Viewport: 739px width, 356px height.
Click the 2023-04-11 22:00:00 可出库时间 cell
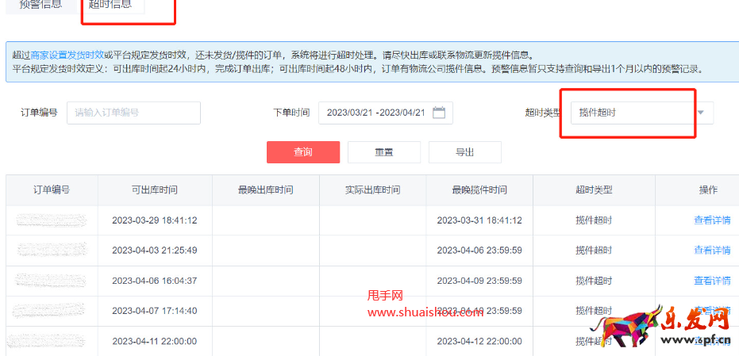[155, 341]
